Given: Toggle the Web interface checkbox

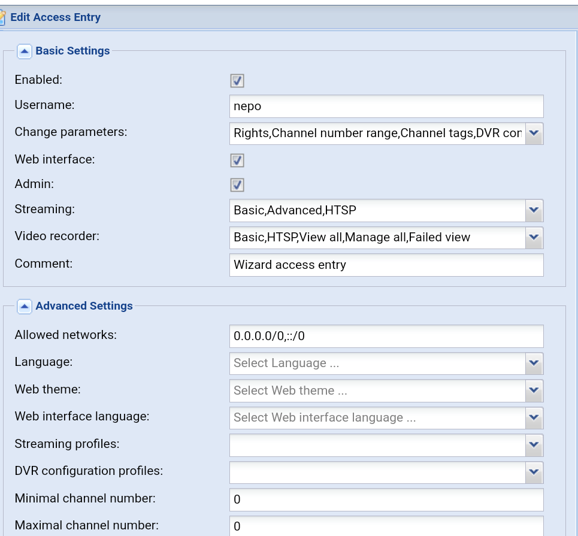Looking at the screenshot, I should point(237,161).
